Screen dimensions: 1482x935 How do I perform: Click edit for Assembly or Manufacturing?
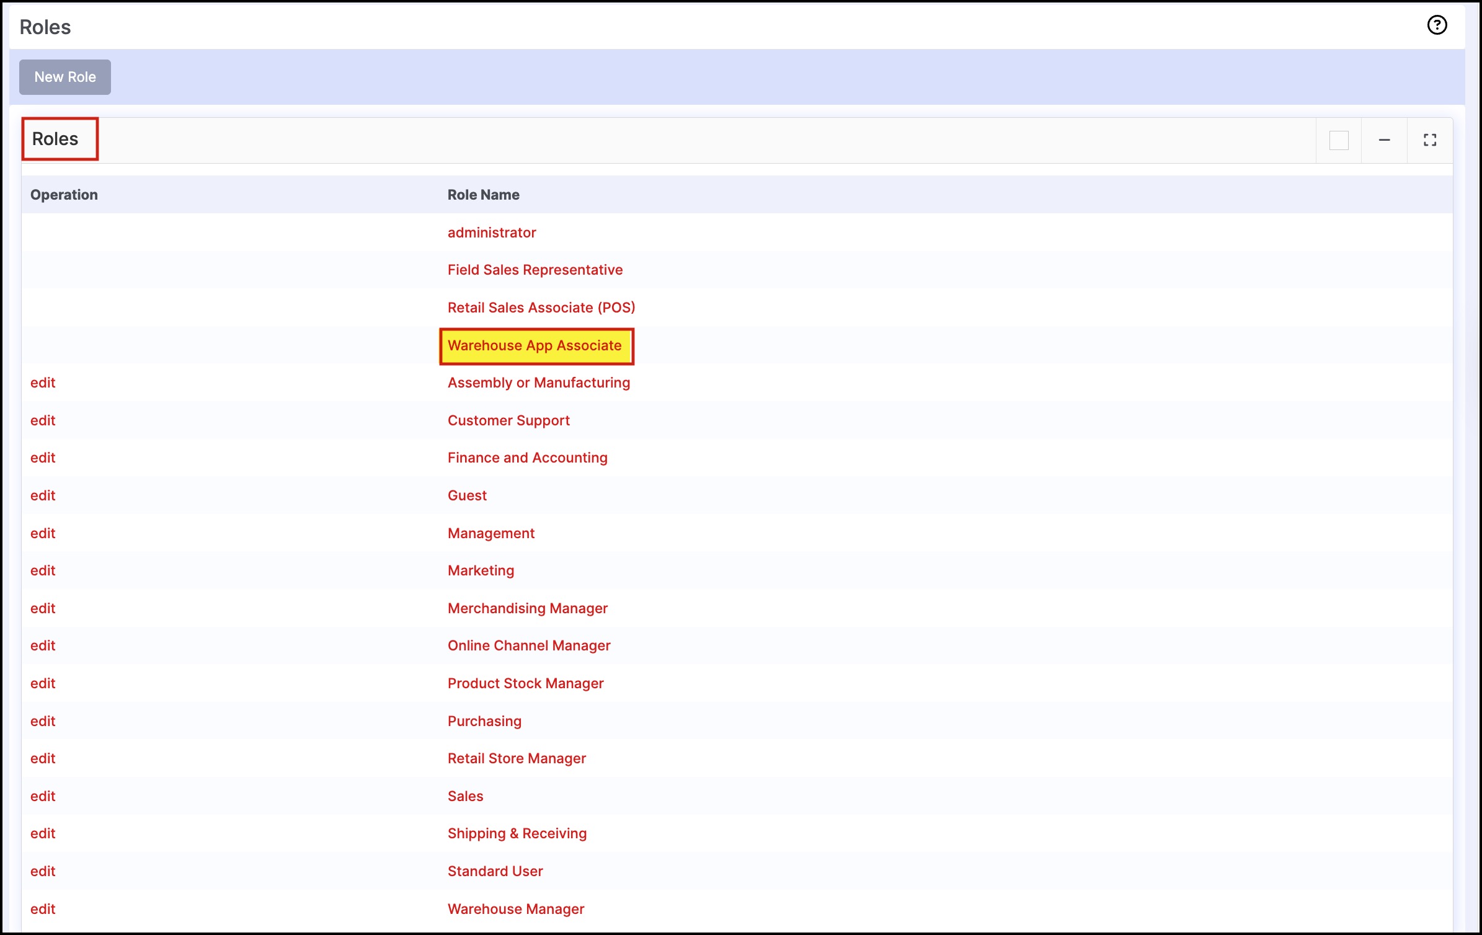click(43, 383)
